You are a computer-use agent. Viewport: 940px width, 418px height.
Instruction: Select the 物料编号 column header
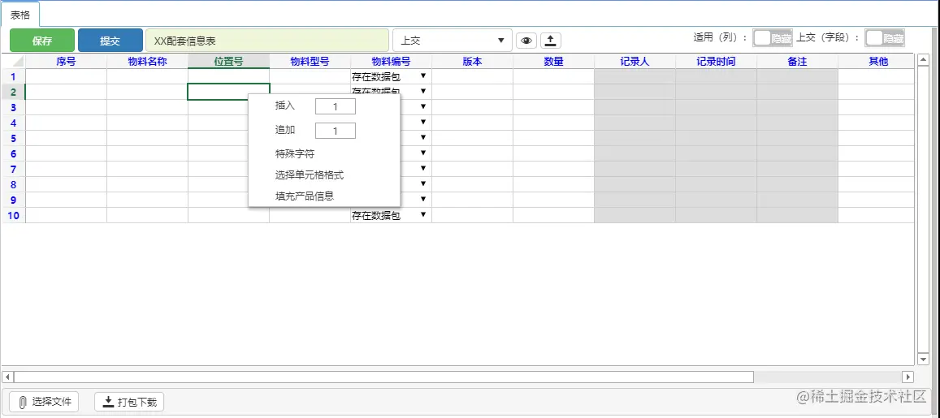(x=391, y=61)
